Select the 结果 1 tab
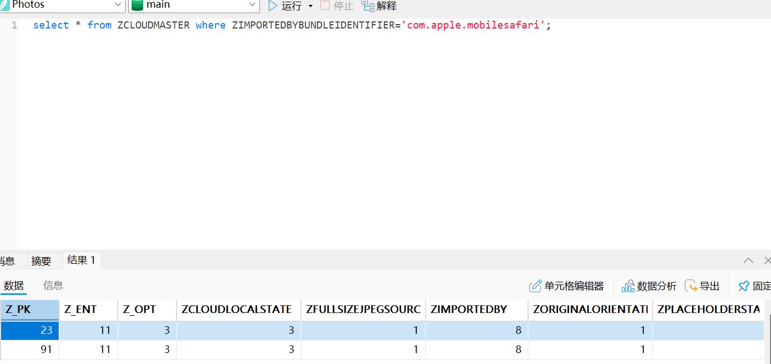Image resolution: width=771 pixels, height=364 pixels. click(x=81, y=260)
